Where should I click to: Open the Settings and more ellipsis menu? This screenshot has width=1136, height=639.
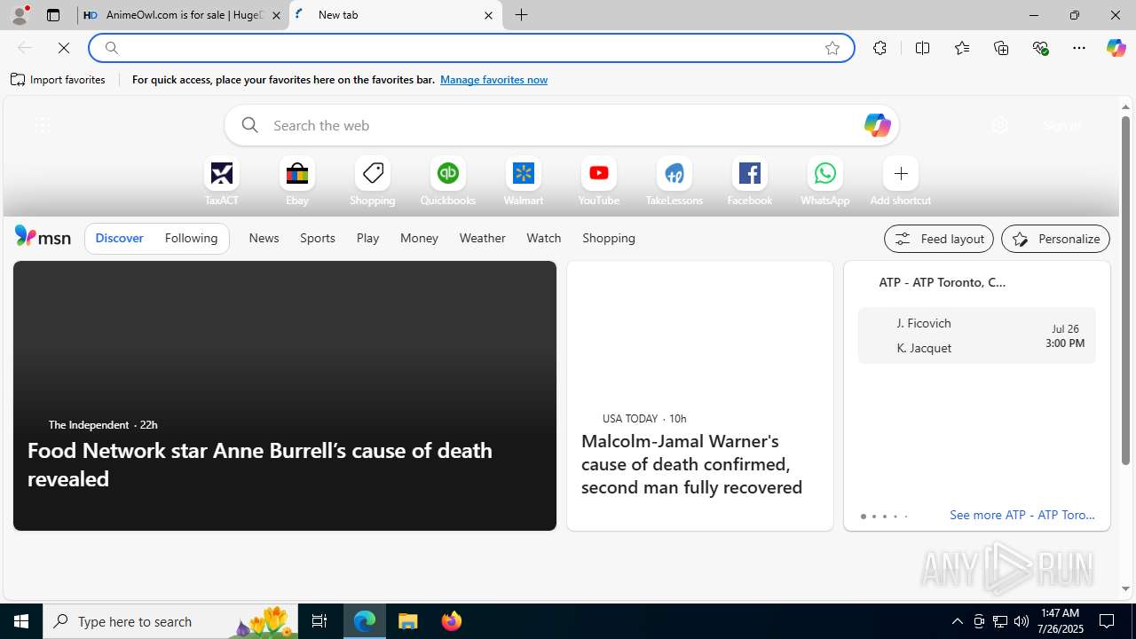tap(1079, 48)
